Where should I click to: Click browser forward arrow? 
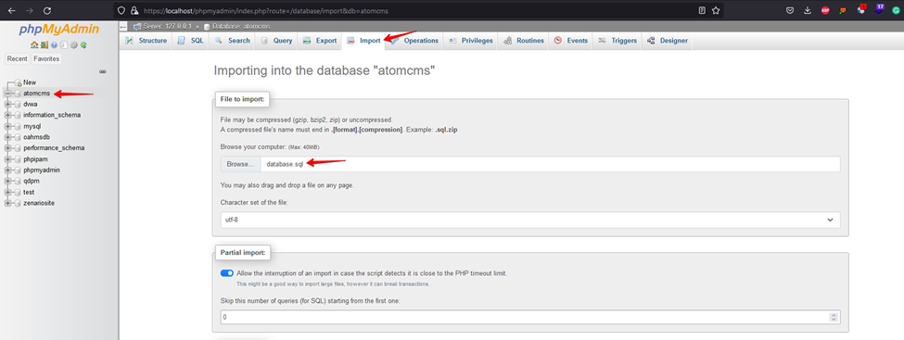pos(30,10)
